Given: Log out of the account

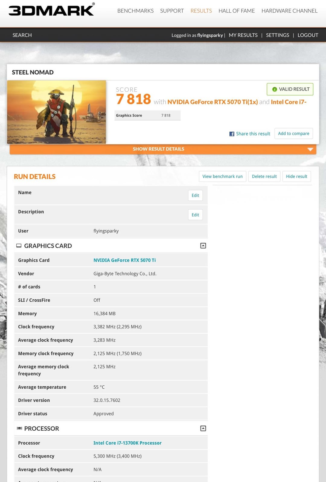Looking at the screenshot, I should [308, 35].
